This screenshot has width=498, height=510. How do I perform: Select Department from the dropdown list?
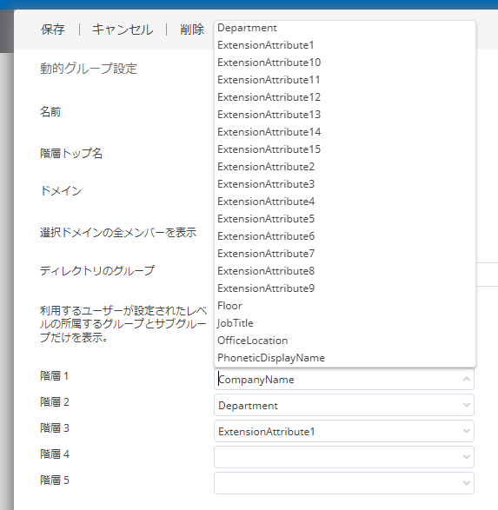345,28
